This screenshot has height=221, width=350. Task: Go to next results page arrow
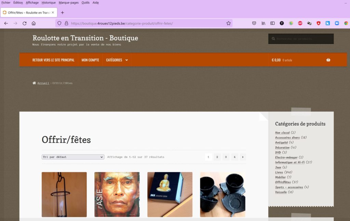click(x=243, y=157)
